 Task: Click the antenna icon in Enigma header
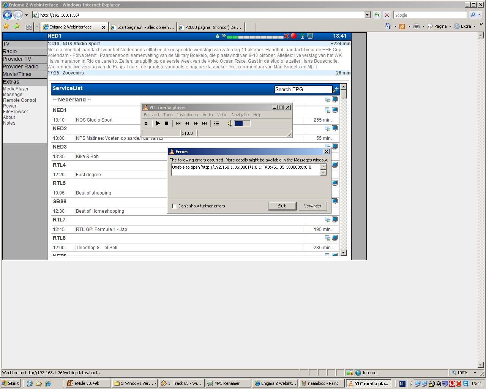[302, 36]
